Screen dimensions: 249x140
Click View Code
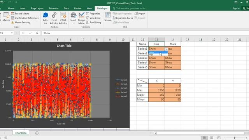[93, 18]
